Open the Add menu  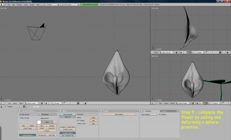[x=13, y=5]
